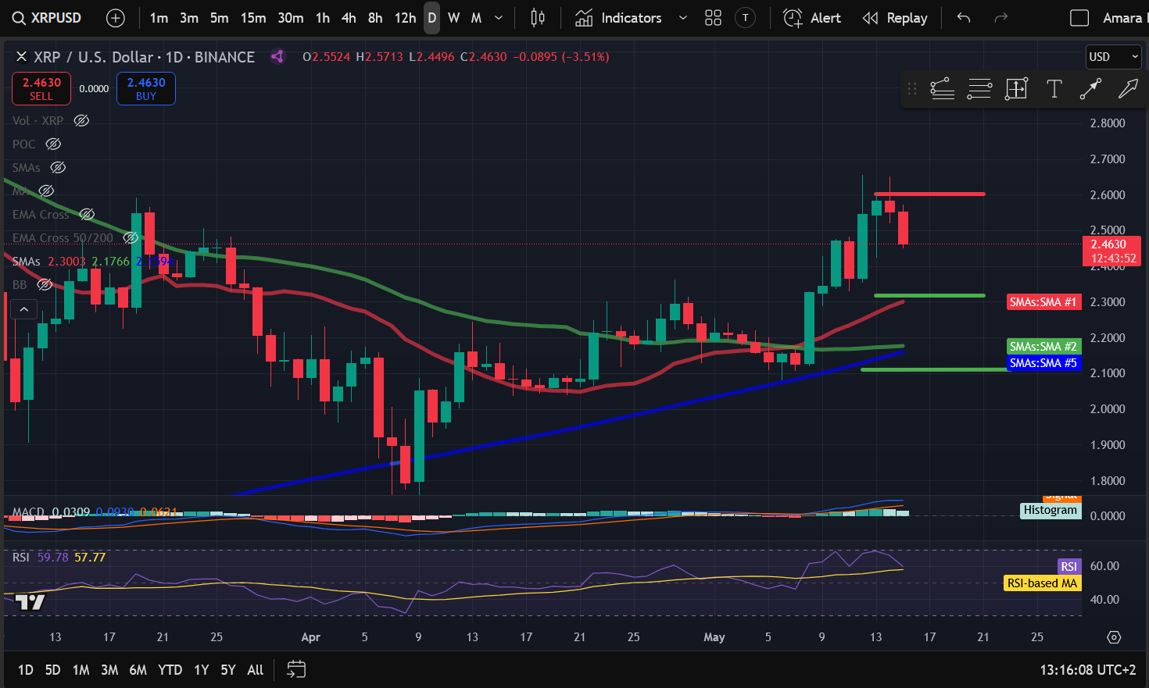Screen dimensions: 1149x688
Task: Click the yellow RSI-based MA label
Action: pos(1042,583)
